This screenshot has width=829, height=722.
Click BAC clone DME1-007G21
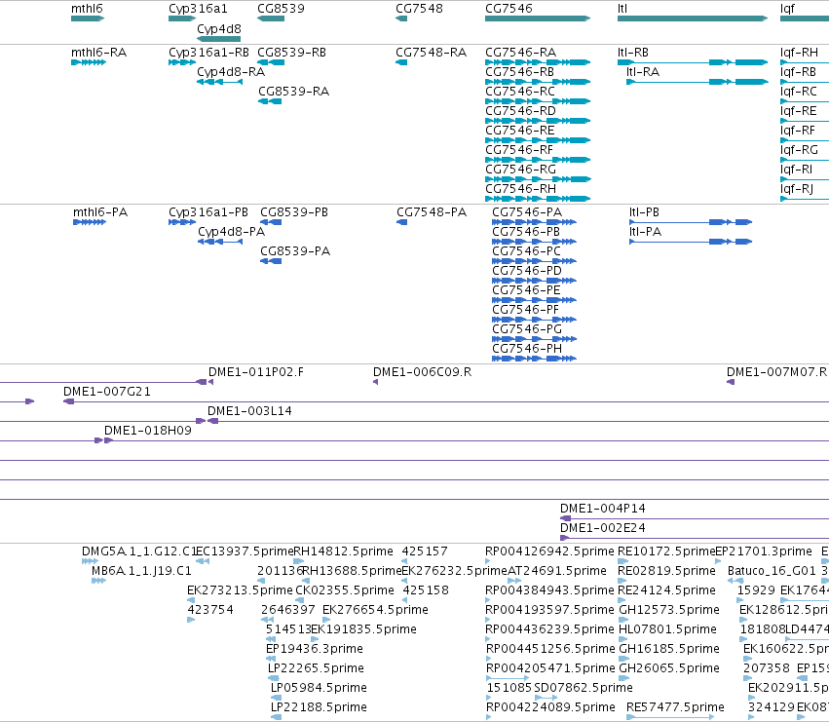107,392
